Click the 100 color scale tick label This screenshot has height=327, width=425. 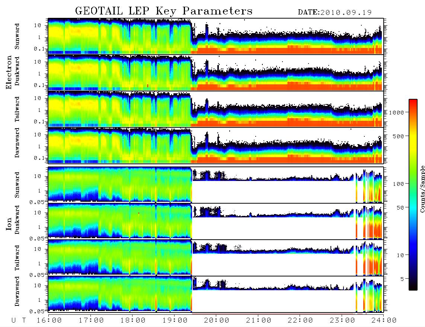point(398,184)
